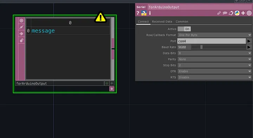Click the plus add custom parameter icon
This screenshot has width=253, height=138.
click(243, 13)
